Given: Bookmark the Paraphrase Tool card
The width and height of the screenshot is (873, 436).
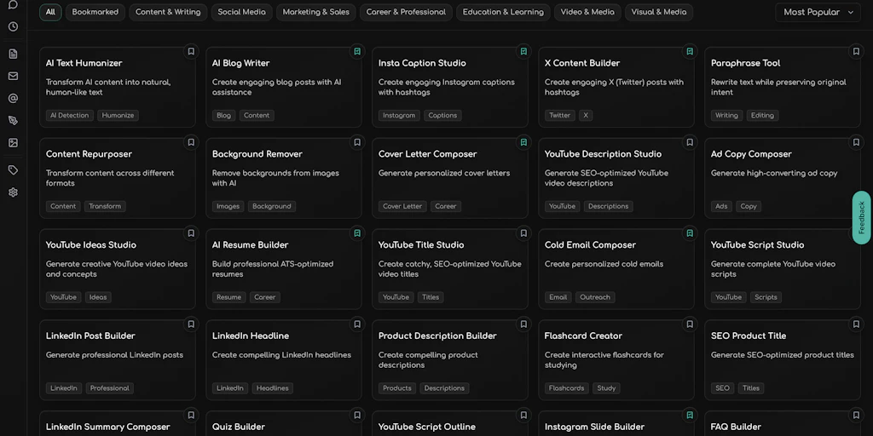Looking at the screenshot, I should click(x=856, y=52).
